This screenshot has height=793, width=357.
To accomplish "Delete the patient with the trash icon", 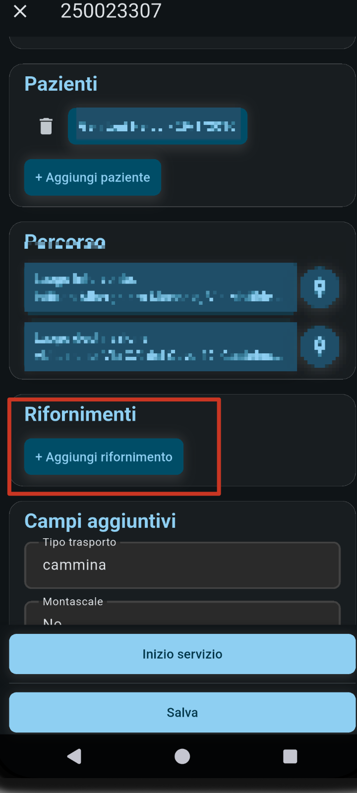I will pyautogui.click(x=46, y=126).
